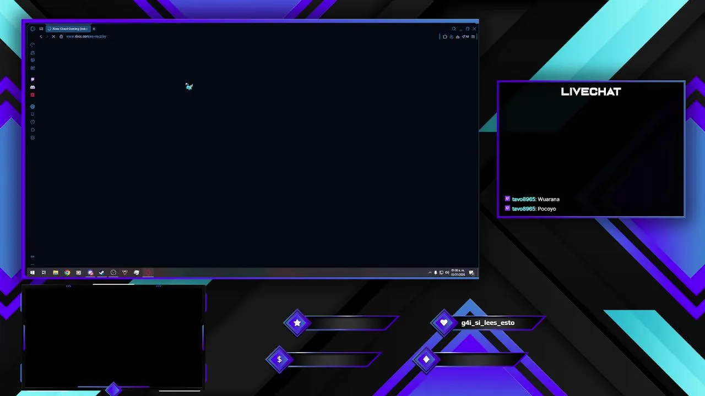Click the star badge overlay icon
Viewport: 705px width, 396px height.
(x=297, y=323)
